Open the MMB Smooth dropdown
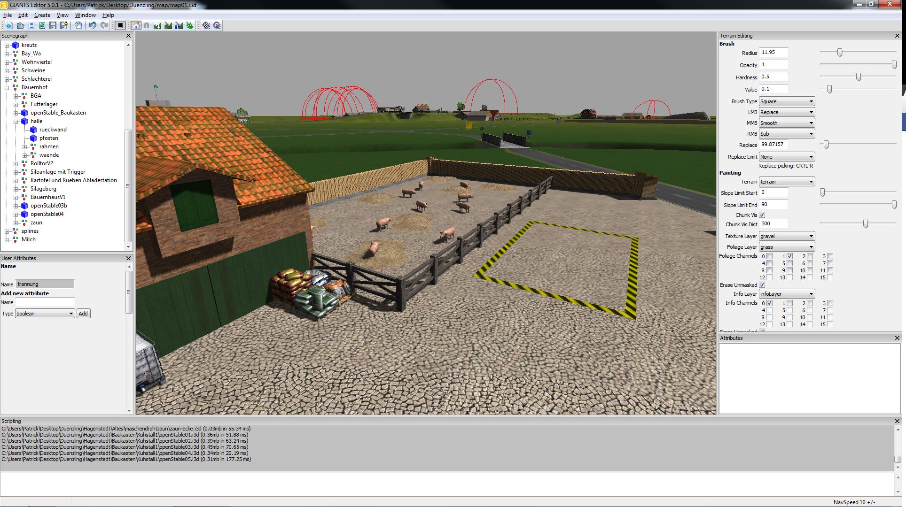The width and height of the screenshot is (906, 507). click(x=787, y=123)
